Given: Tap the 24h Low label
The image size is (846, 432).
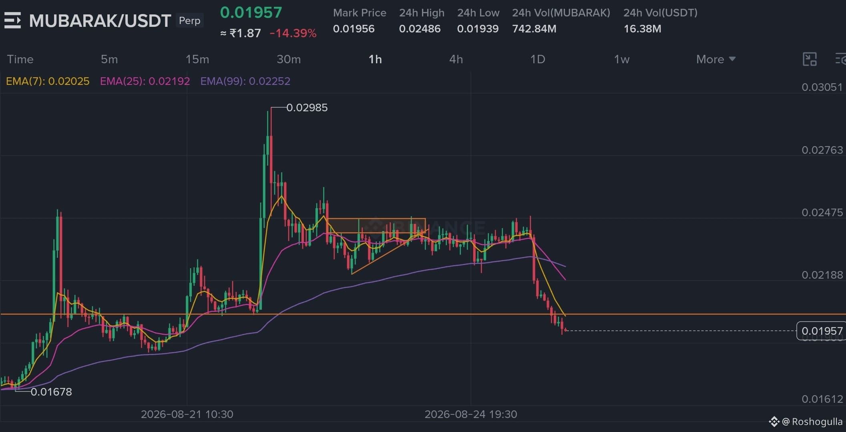Looking at the screenshot, I should (x=478, y=13).
